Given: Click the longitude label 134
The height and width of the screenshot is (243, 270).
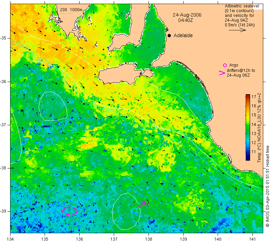Looking at the screenshot, I should pyautogui.click(x=10, y=239).
